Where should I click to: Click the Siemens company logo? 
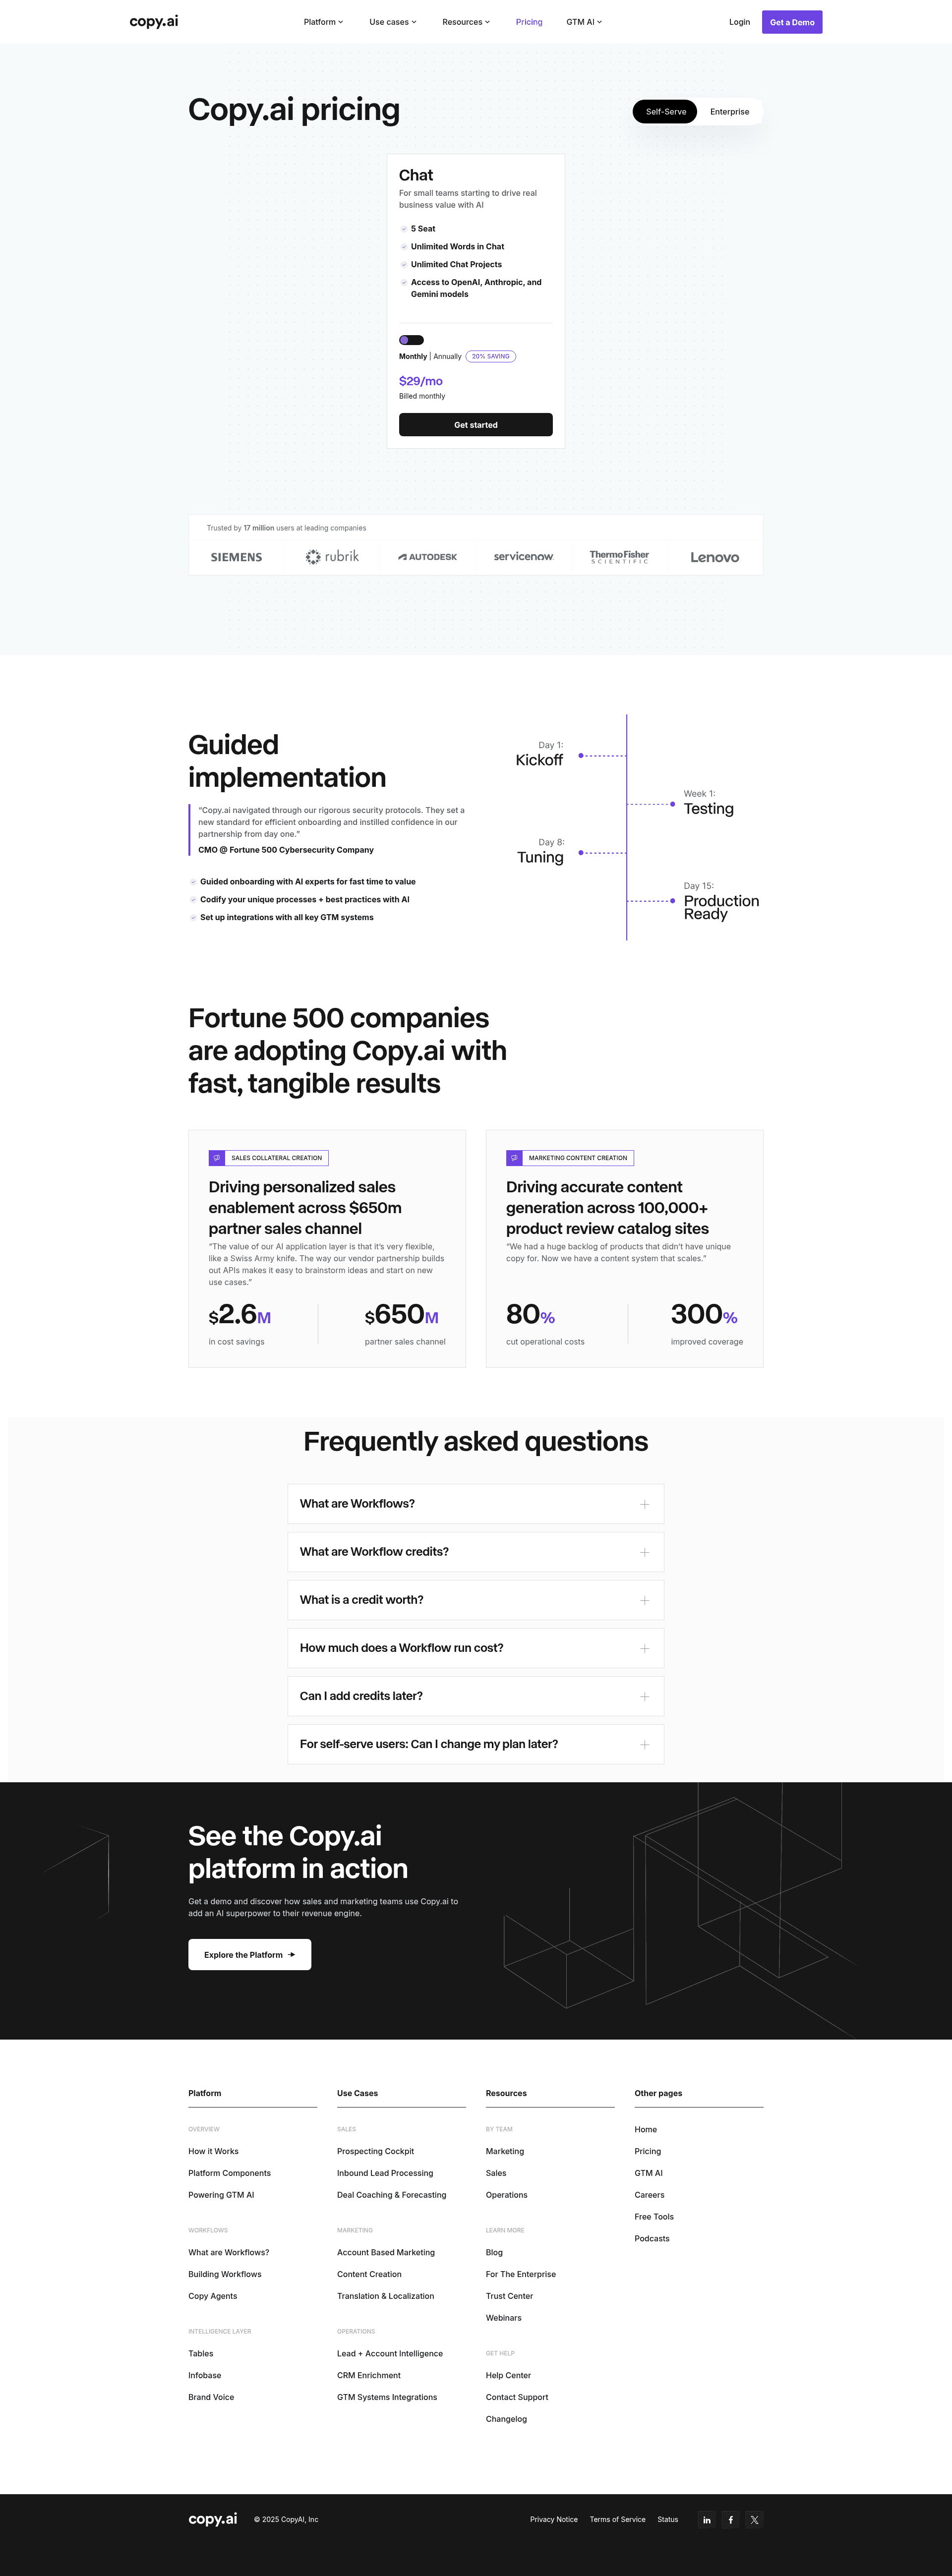[236, 557]
